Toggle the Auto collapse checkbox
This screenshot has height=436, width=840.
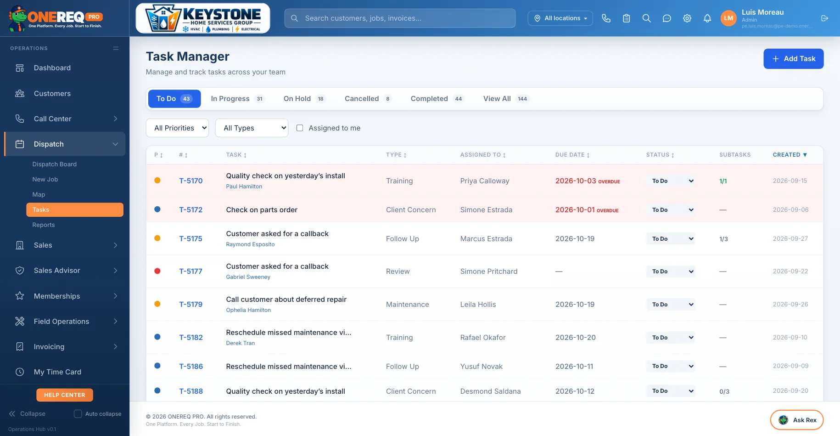pyautogui.click(x=78, y=413)
